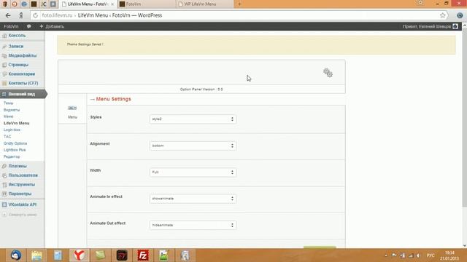Click the volume icon in system tray
Viewport: 467px width, 262px height.
click(x=418, y=255)
